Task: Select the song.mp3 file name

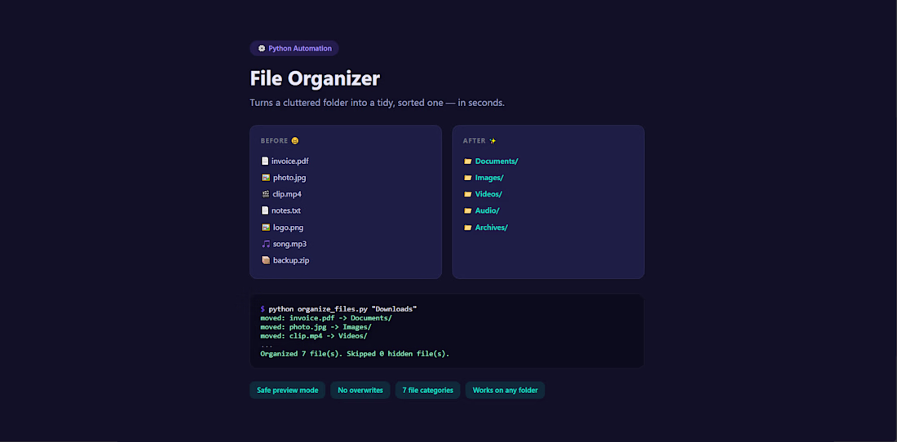Action: pyautogui.click(x=290, y=244)
